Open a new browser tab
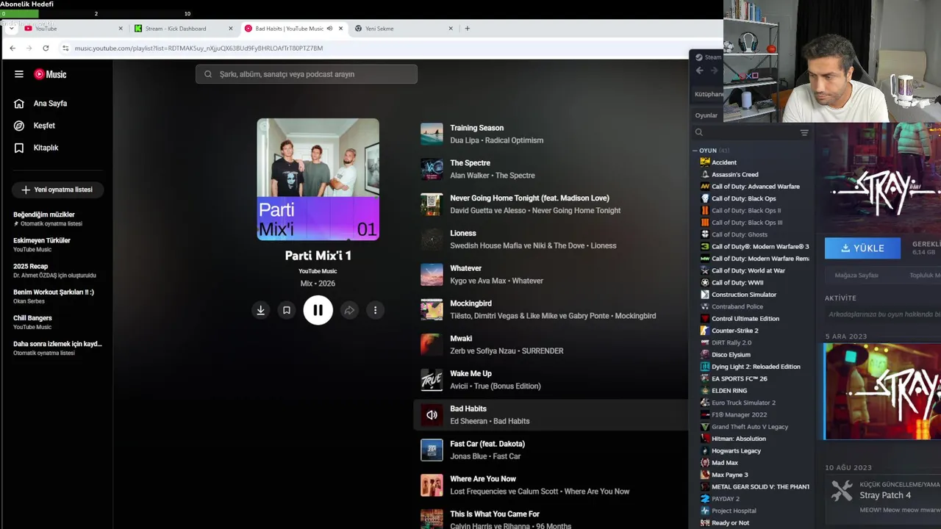Image resolution: width=941 pixels, height=529 pixels. (x=467, y=29)
